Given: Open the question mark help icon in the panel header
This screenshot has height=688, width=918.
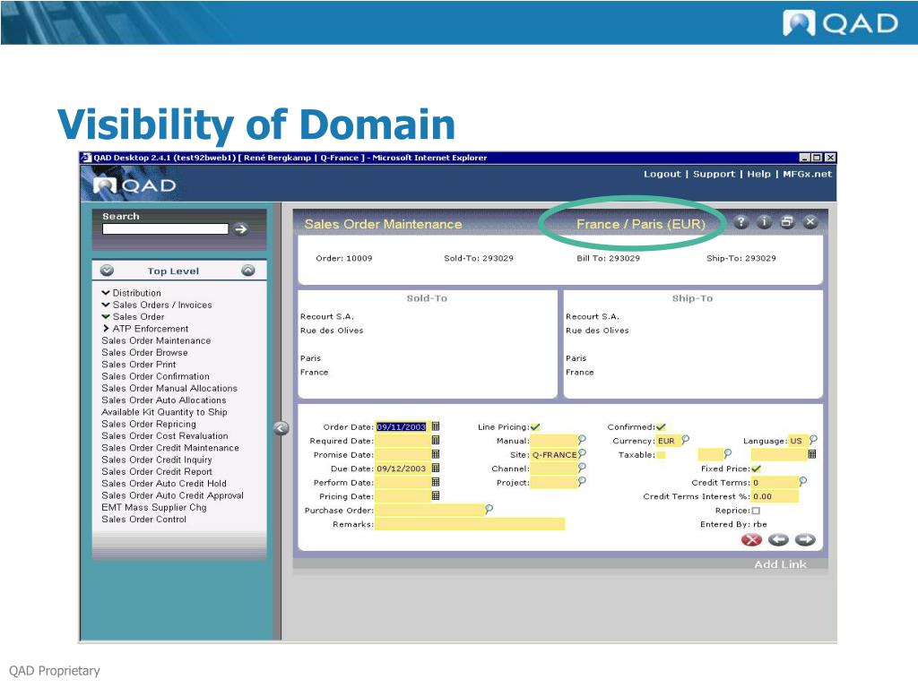Looking at the screenshot, I should [741, 222].
